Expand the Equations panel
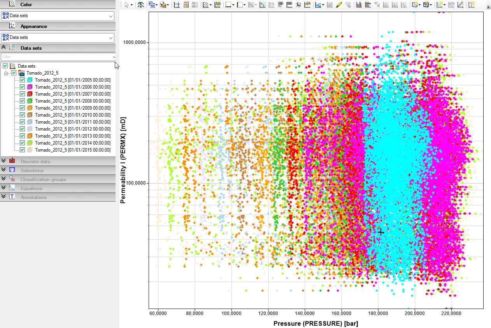This screenshot has width=491, height=328. [58, 188]
